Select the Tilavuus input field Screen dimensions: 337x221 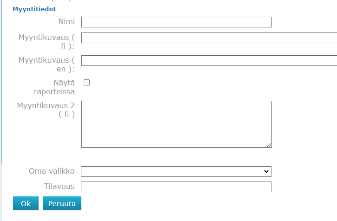point(176,187)
